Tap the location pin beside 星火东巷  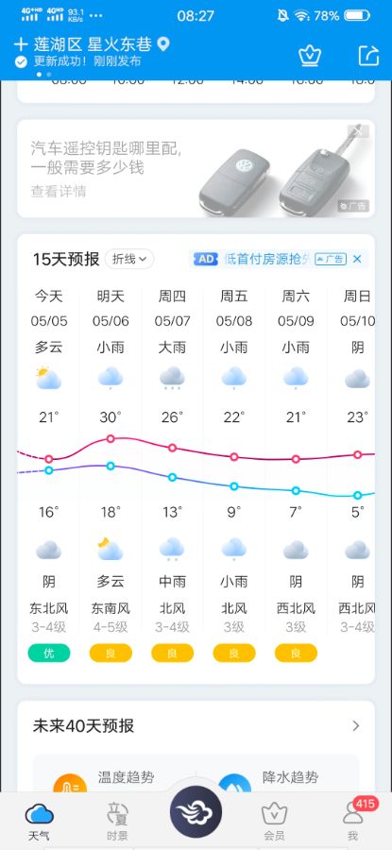(x=163, y=43)
